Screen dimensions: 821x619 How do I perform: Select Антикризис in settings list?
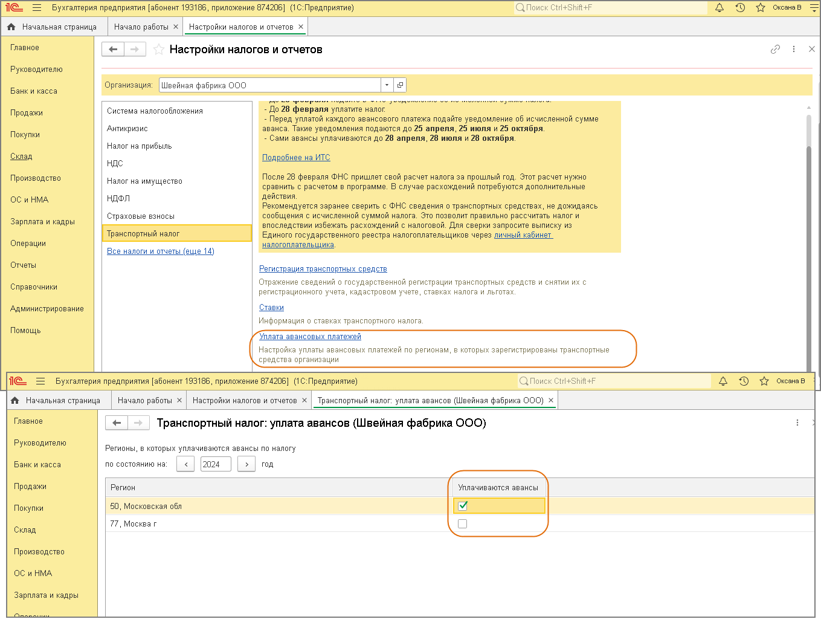[177, 129]
